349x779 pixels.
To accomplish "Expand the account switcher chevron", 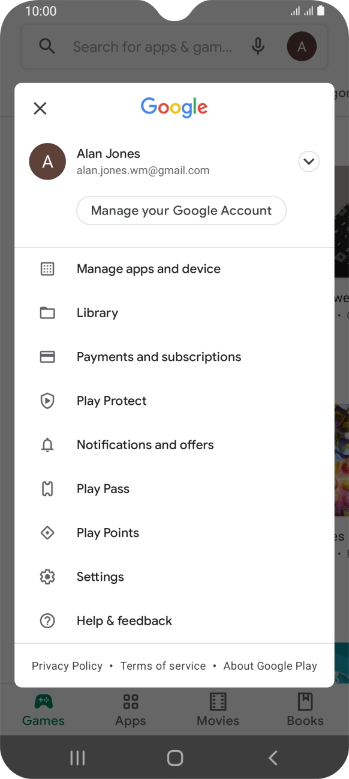I will 309,162.
